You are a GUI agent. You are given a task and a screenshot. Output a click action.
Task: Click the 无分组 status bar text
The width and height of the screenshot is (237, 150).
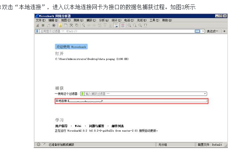(163, 145)
